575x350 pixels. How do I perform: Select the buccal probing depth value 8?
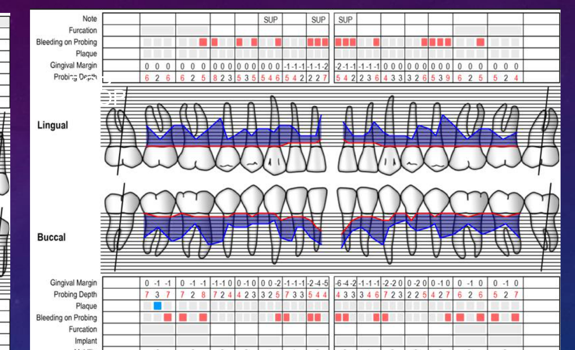204,295
